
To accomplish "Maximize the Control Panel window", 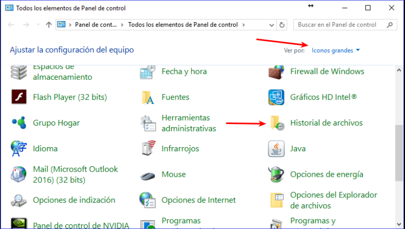I will [x=368, y=8].
